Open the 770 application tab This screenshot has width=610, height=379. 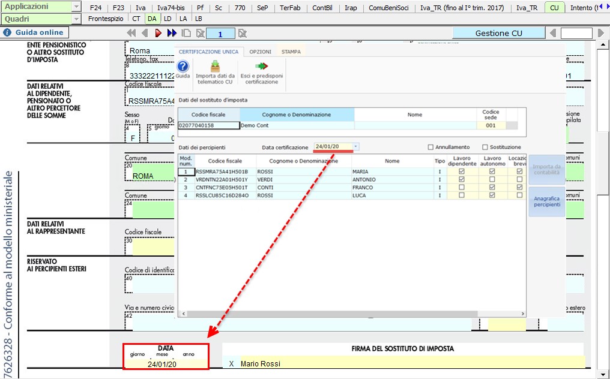240,8
